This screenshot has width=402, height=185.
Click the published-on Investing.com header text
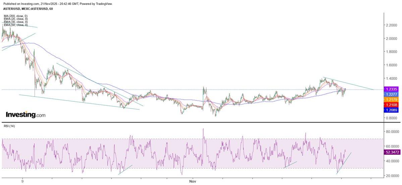pos(59,4)
